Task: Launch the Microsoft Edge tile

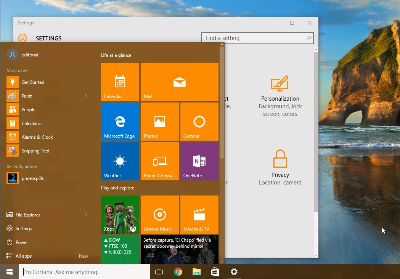Action: pos(120,122)
